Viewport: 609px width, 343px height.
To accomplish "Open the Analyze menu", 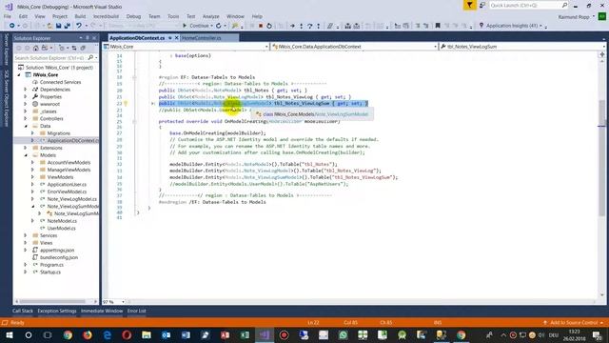I will click(x=211, y=16).
